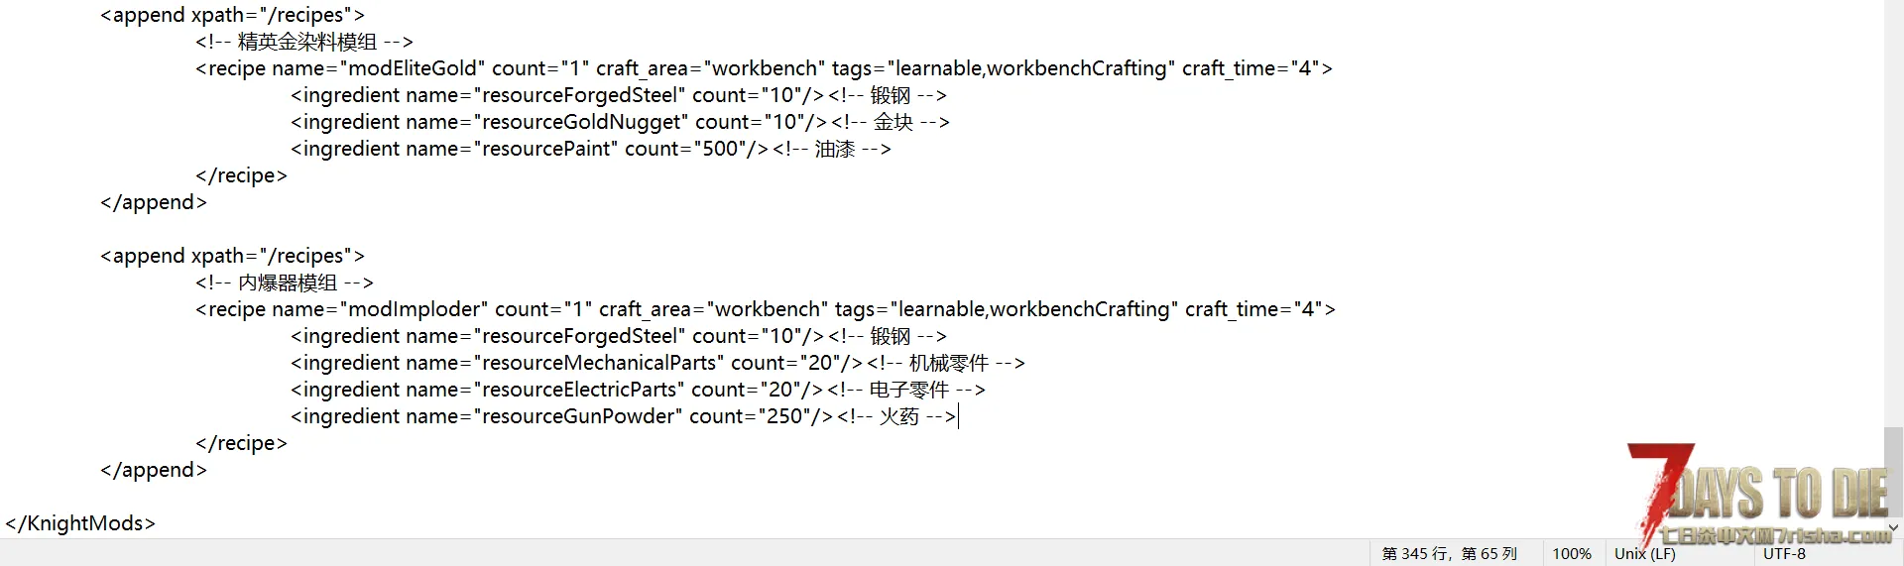1904x566 pixels.
Task: Click the count="250" value for gunpowder
Action: click(750, 416)
